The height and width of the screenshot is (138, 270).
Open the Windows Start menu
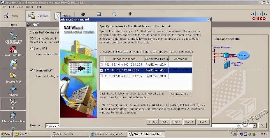6,134
